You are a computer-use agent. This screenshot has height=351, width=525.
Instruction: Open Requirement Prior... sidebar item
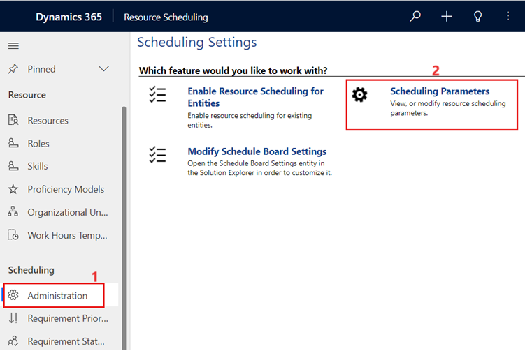point(68,318)
